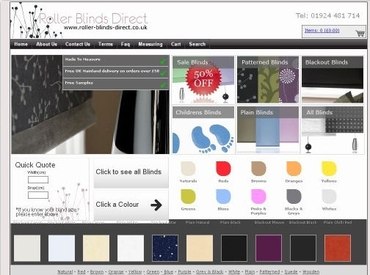Select the Plain Chilli Red thumbnail

[x=338, y=248]
